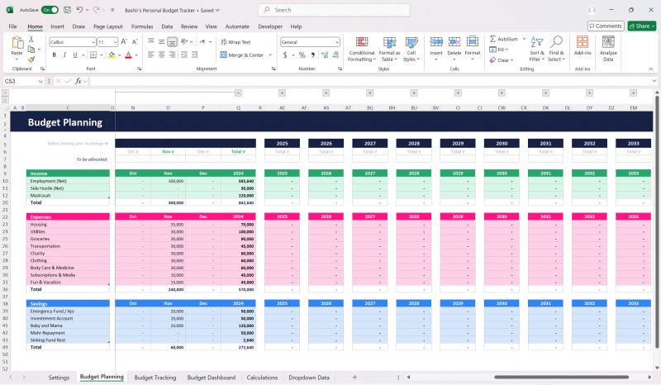
Task: Open the Clear dropdown
Action: [x=502, y=60]
